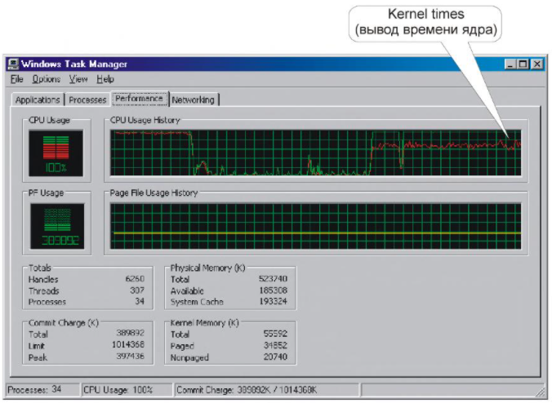Click the Paged label under Kernel Memory
The image size is (552, 403).
(x=182, y=346)
